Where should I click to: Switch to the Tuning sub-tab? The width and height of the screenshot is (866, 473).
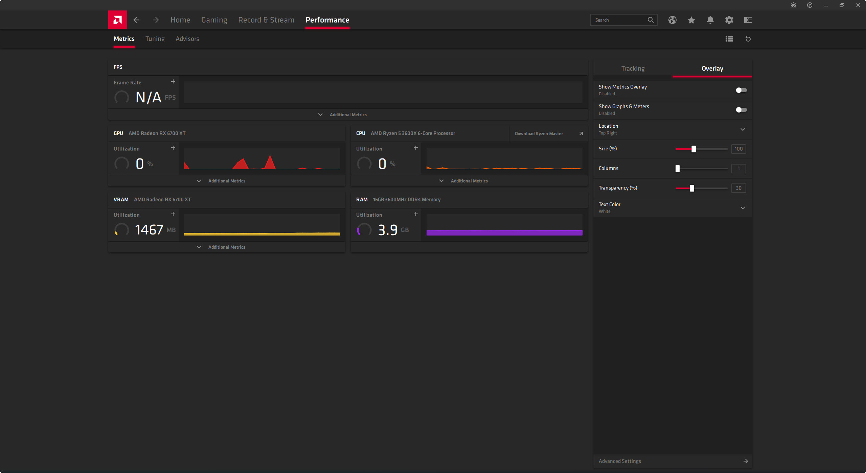(x=155, y=39)
